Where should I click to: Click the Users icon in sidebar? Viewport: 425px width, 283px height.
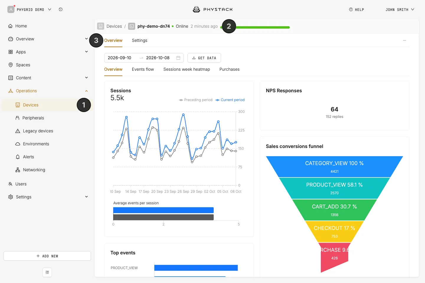coord(11,184)
